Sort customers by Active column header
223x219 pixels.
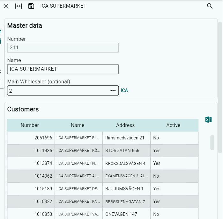173,125
